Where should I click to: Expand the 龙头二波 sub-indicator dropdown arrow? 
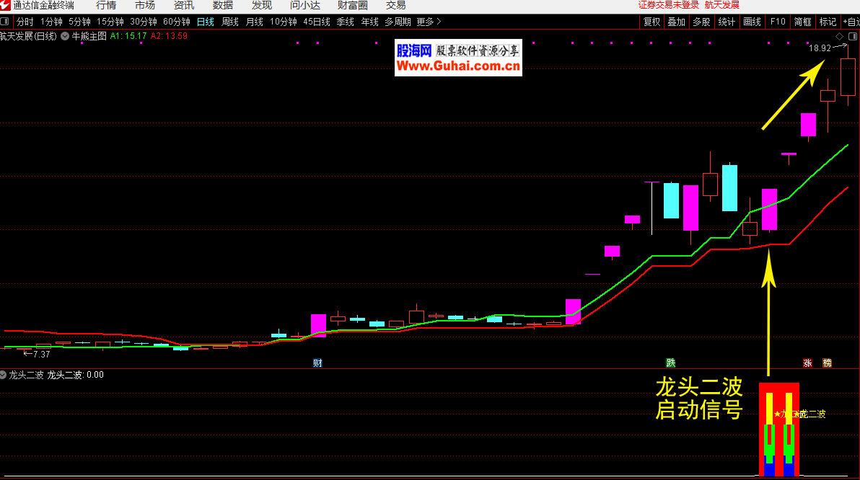(x=4, y=375)
